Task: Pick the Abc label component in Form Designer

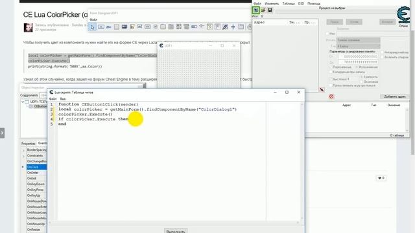Action: (108, 27)
